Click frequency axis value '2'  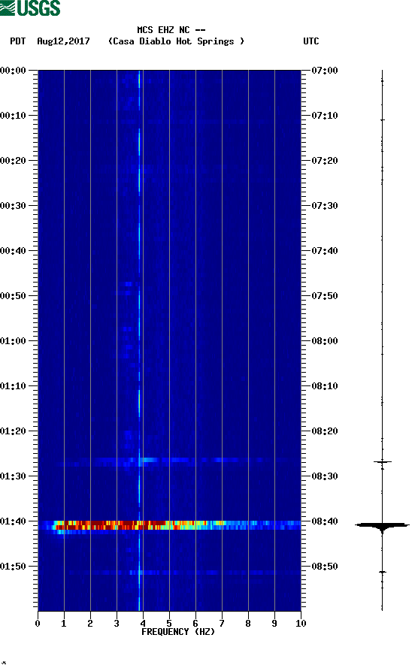coord(90,624)
